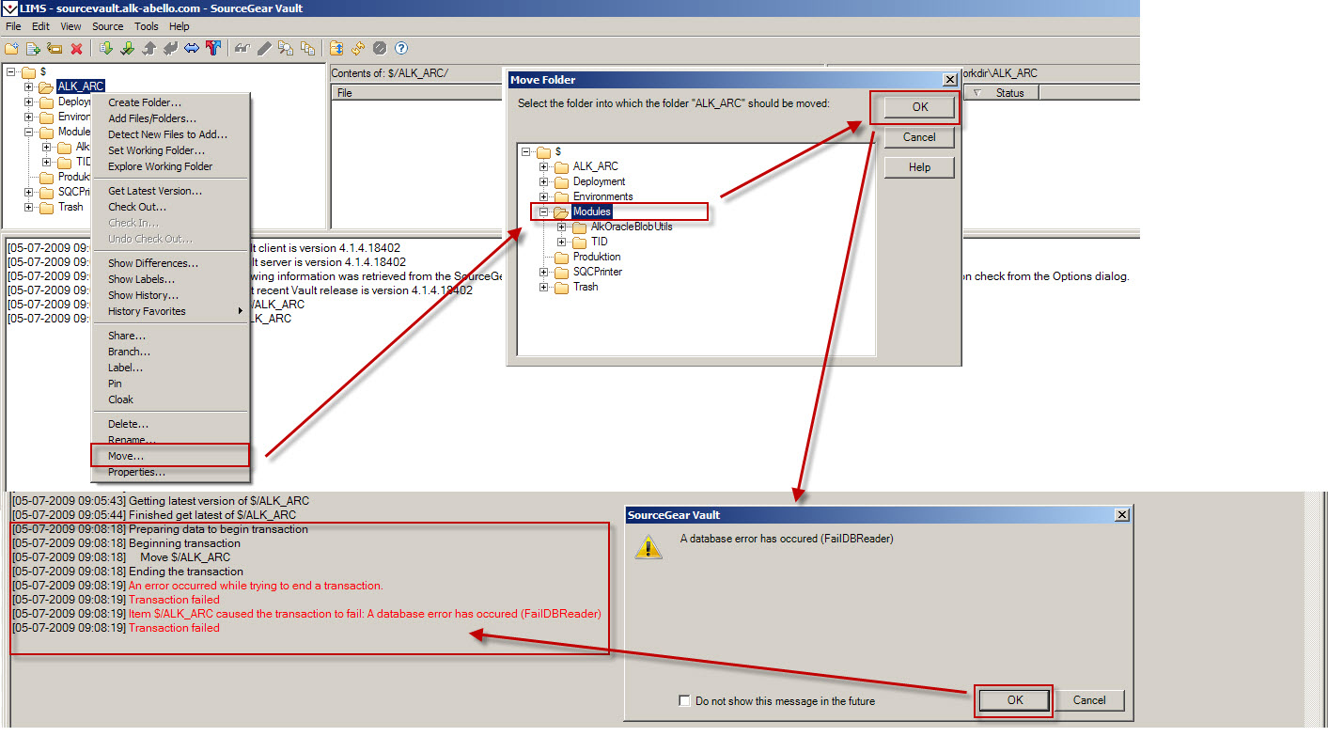
Task: Click the grey circular Stop toolbar icon
Action: point(380,48)
